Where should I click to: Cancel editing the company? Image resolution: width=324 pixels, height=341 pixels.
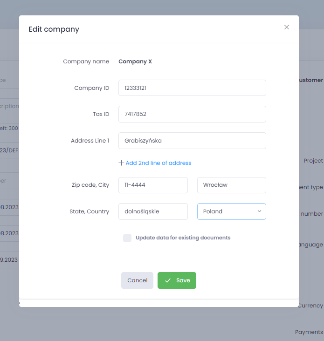point(138,280)
